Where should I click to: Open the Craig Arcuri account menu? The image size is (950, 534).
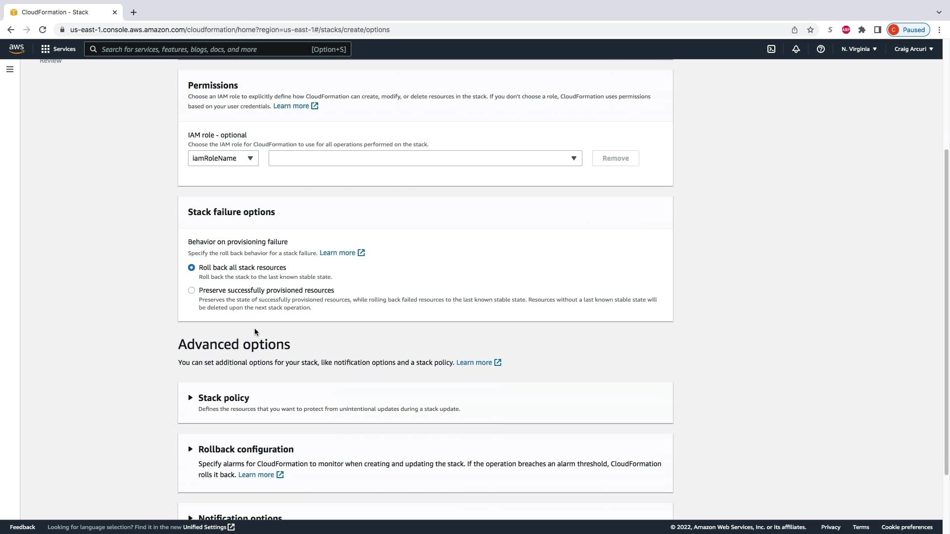[913, 49]
